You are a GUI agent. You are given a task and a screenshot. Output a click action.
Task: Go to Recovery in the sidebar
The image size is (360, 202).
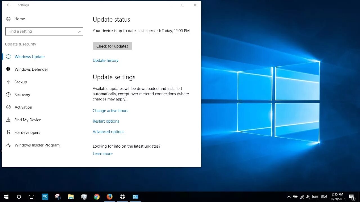22,95
